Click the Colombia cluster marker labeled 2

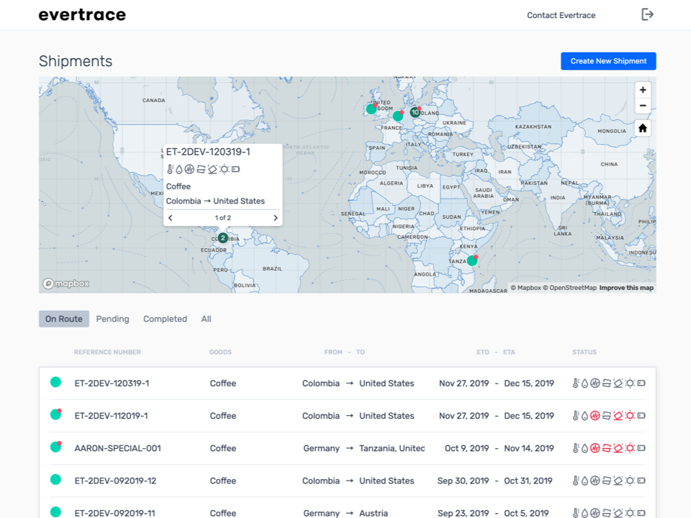[x=223, y=238]
